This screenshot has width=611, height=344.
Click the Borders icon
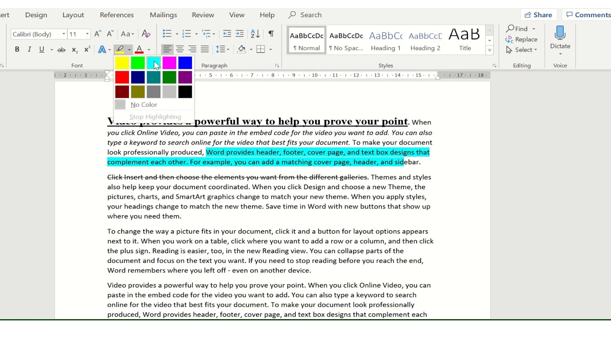coord(261,49)
